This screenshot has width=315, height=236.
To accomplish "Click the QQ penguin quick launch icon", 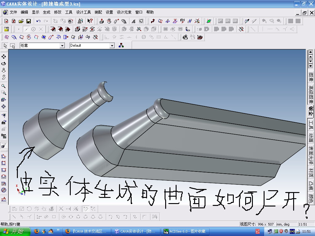I will [51, 231].
